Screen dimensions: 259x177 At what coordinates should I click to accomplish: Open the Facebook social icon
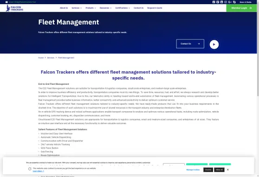[214, 2]
